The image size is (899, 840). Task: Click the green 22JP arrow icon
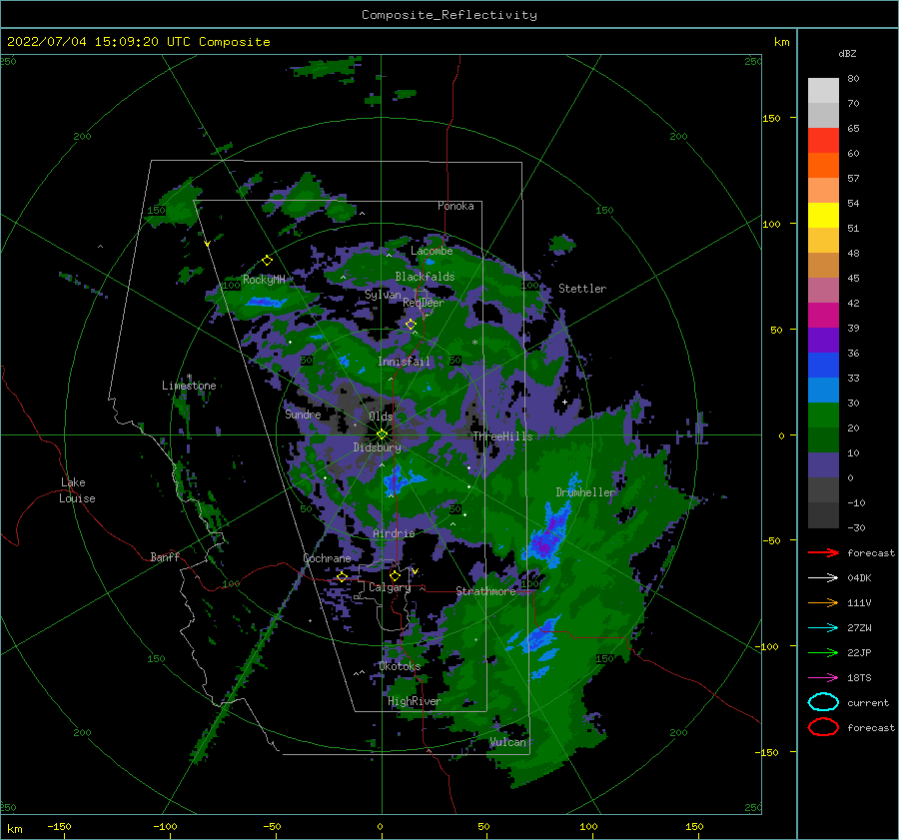[x=823, y=652]
